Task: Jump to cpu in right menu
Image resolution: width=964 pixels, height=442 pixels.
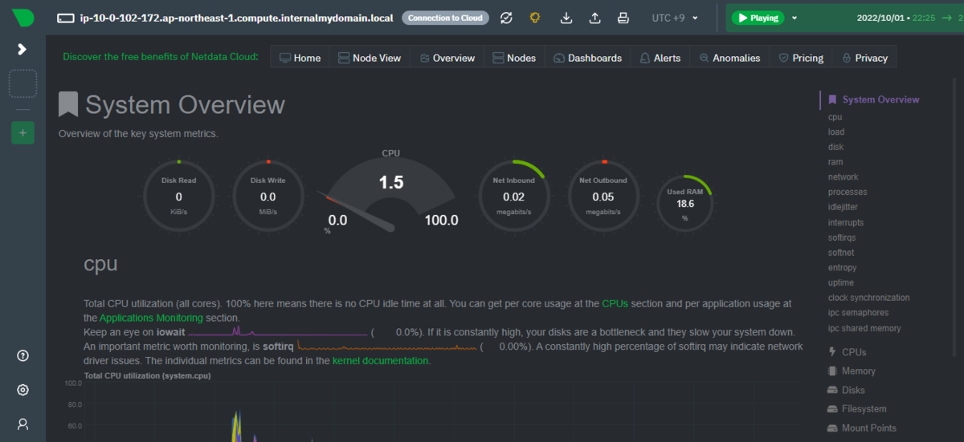Action: pos(835,117)
